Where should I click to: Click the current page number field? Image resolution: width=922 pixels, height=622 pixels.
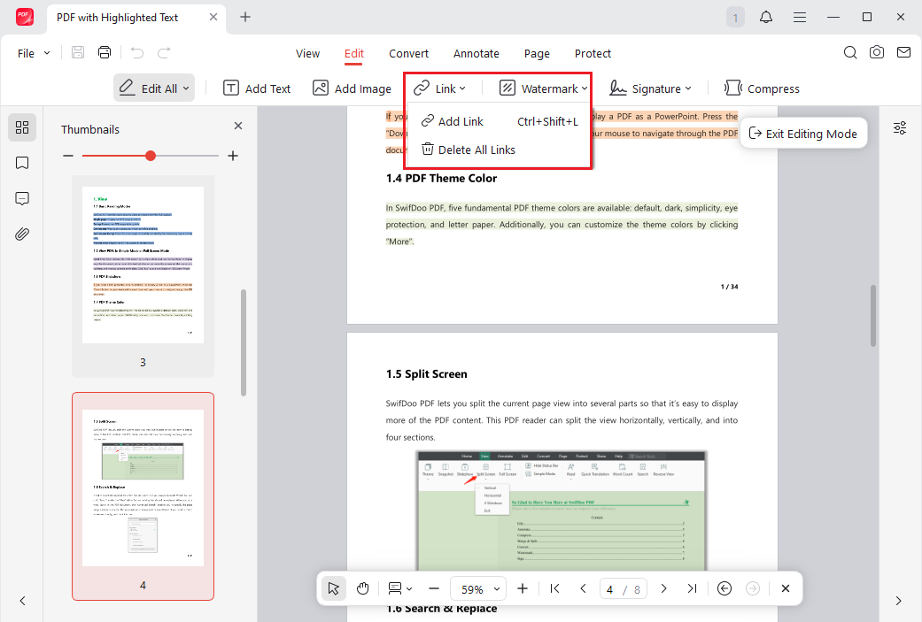(609, 589)
